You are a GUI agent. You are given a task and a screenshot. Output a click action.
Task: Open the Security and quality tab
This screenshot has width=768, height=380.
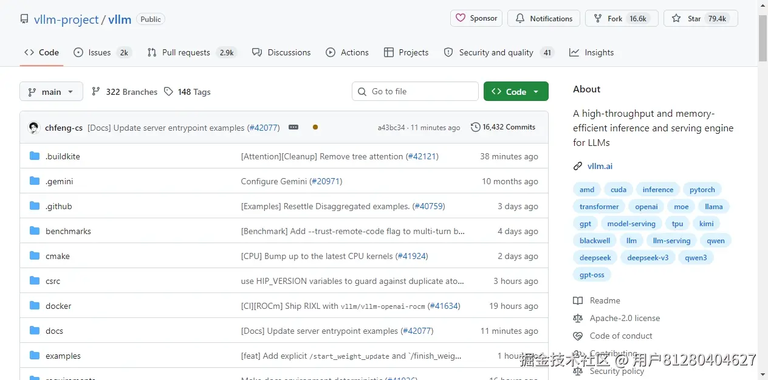point(499,52)
